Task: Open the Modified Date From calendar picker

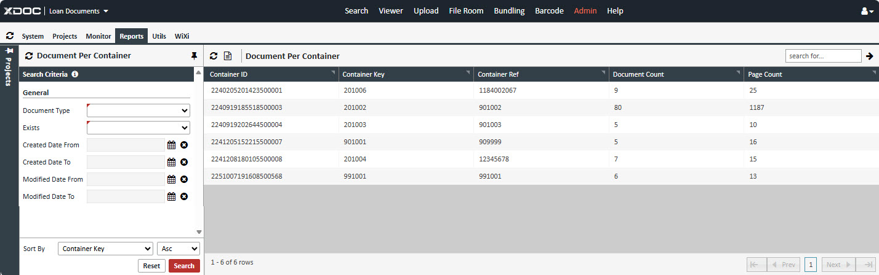Action: coord(172,179)
